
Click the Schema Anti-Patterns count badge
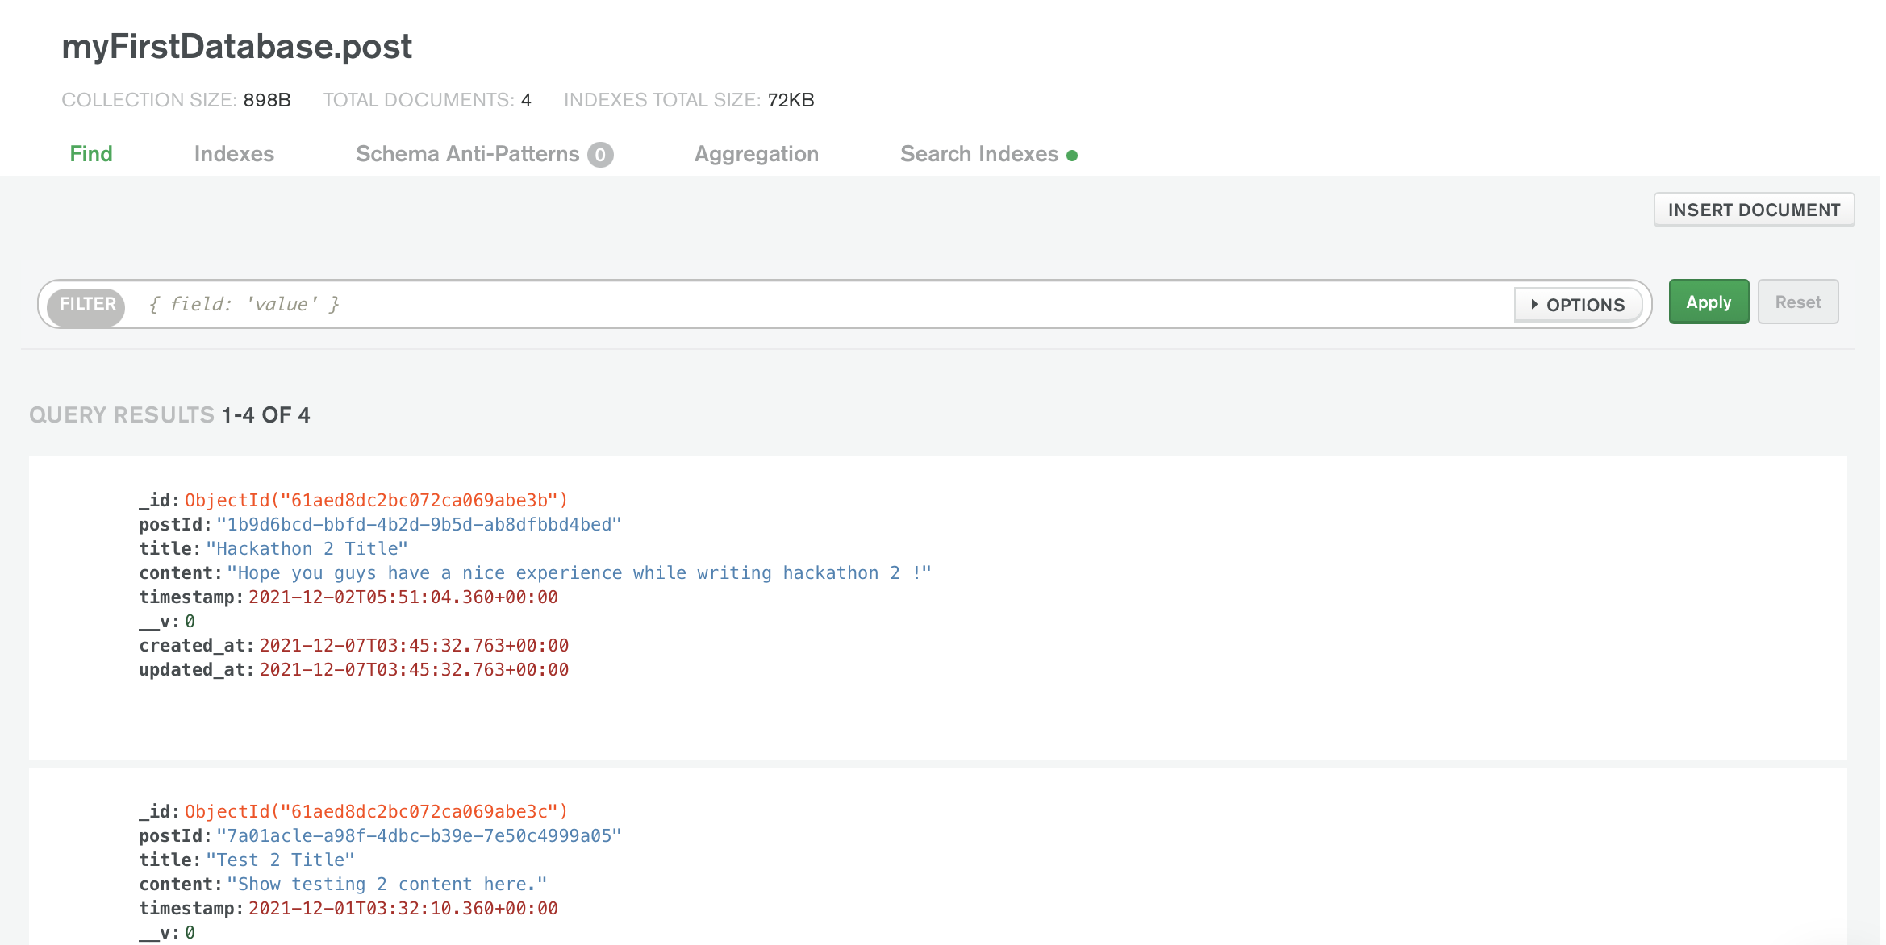click(x=600, y=154)
